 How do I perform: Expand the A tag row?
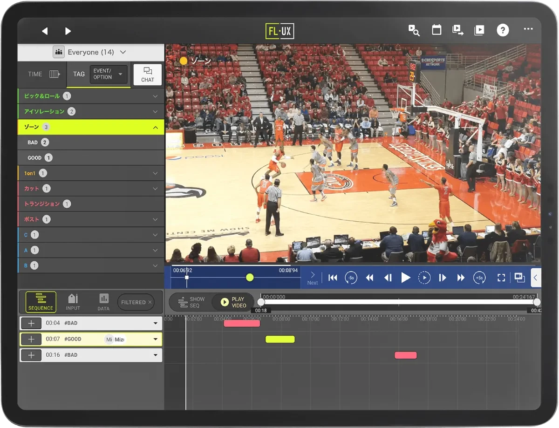pyautogui.click(x=91, y=250)
